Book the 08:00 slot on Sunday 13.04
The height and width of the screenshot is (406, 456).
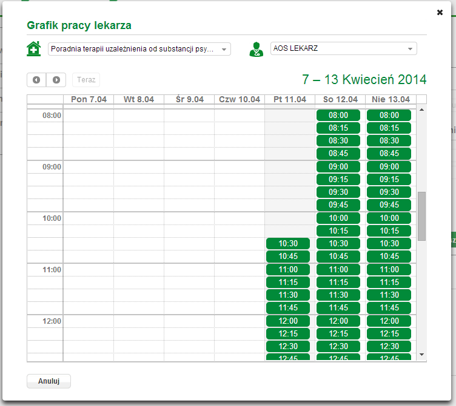pos(389,115)
